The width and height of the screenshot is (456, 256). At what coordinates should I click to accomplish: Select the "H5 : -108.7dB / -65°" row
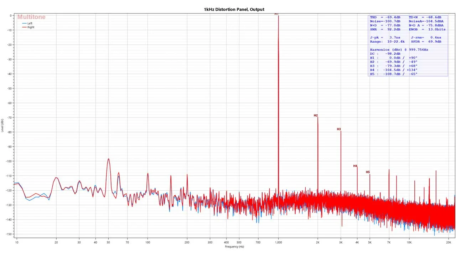click(394, 74)
